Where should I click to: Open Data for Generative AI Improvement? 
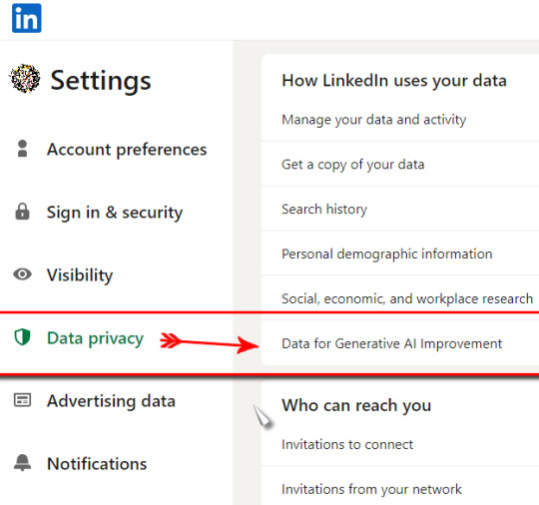coord(400,343)
